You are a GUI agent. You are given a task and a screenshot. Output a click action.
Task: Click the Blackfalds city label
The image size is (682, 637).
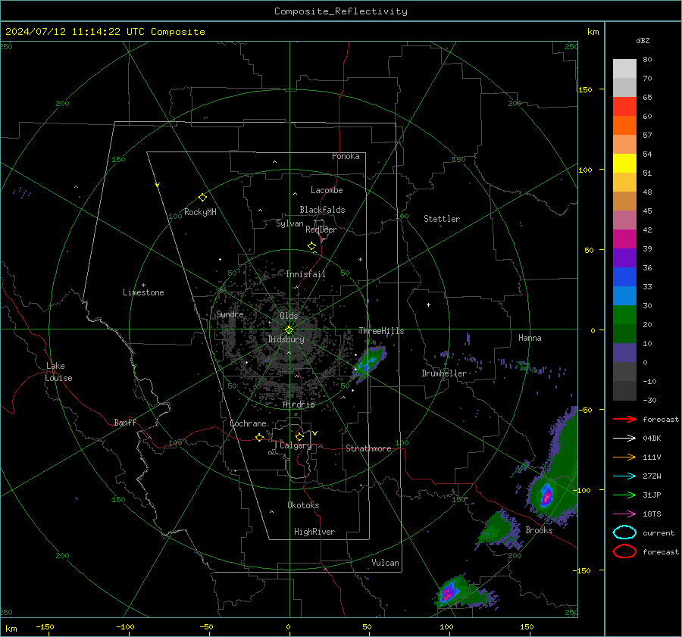[322, 210]
